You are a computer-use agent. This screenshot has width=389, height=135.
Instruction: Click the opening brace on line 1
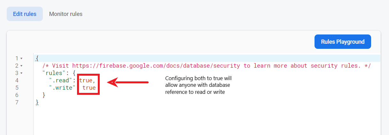coord(37,58)
